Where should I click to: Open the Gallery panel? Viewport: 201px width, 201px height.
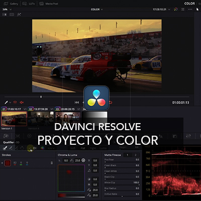tap(11, 4)
